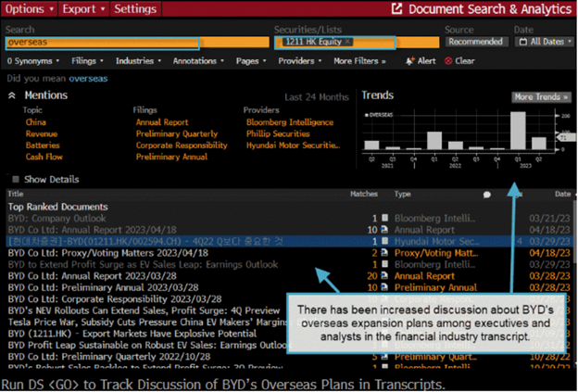This screenshot has width=578, height=392.
Task: Open 'BYD Co Ltd: Preliminary Quarterly 2022/10/28'
Action: pos(109,357)
